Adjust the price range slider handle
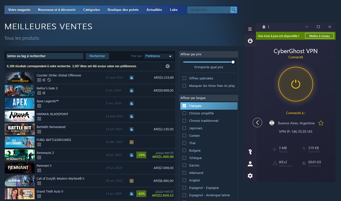 click(233, 62)
